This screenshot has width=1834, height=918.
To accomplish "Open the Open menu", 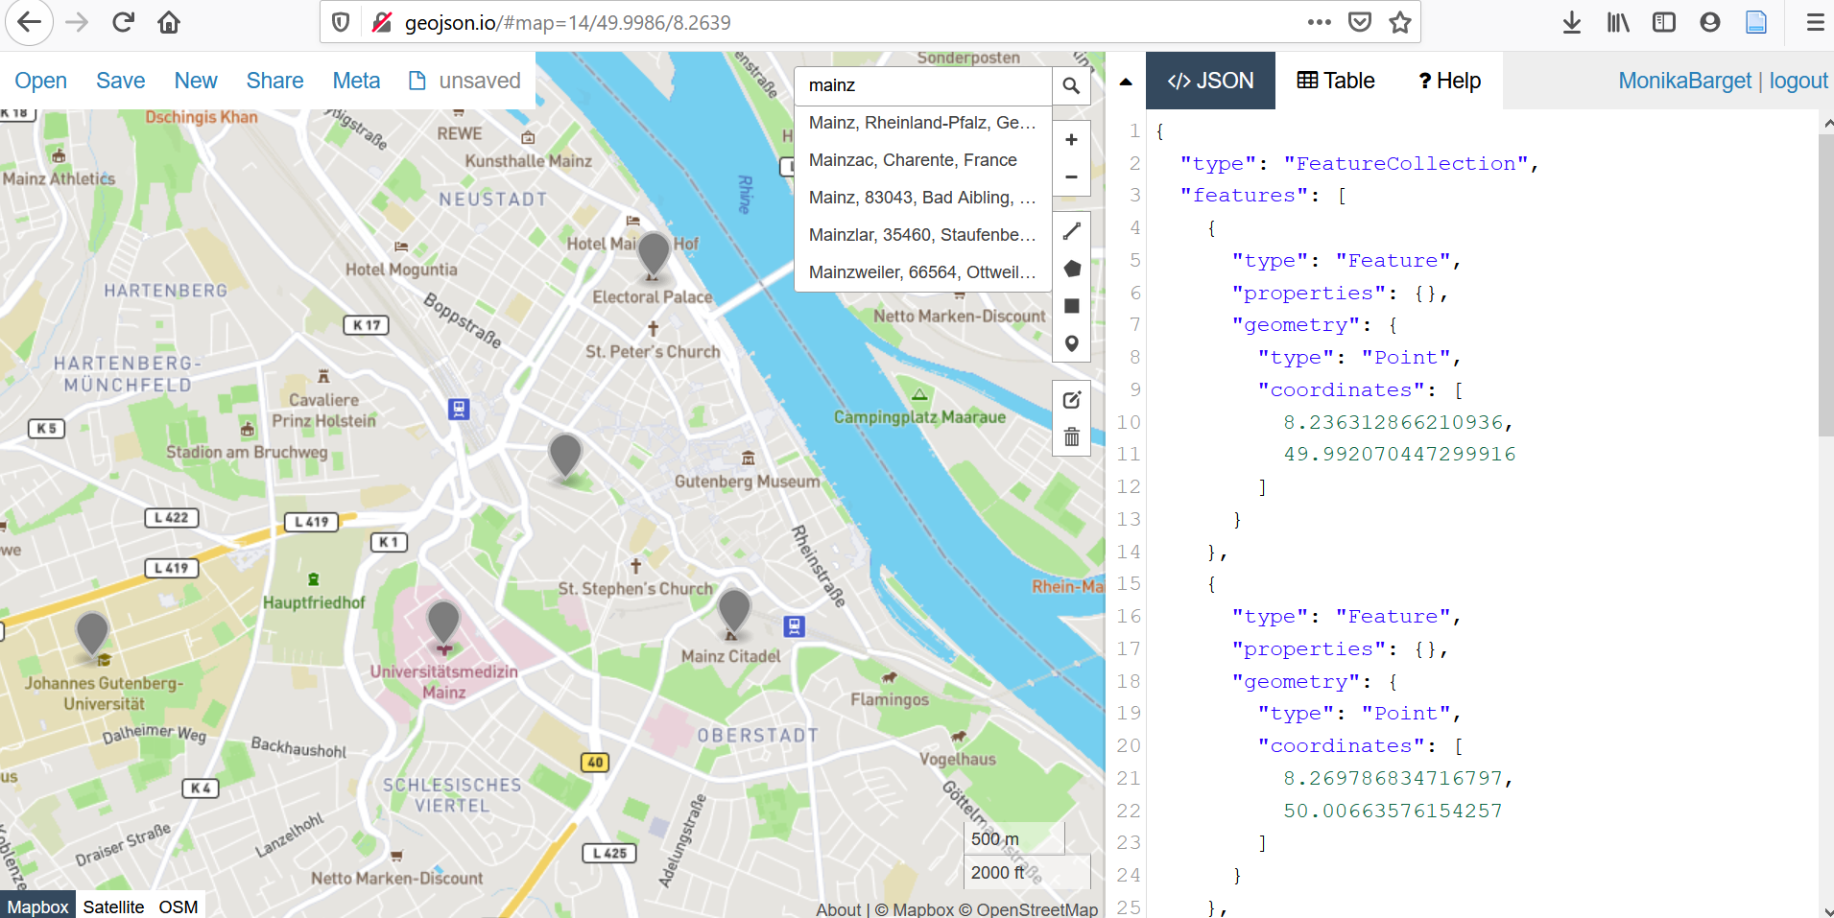I will (x=40, y=81).
